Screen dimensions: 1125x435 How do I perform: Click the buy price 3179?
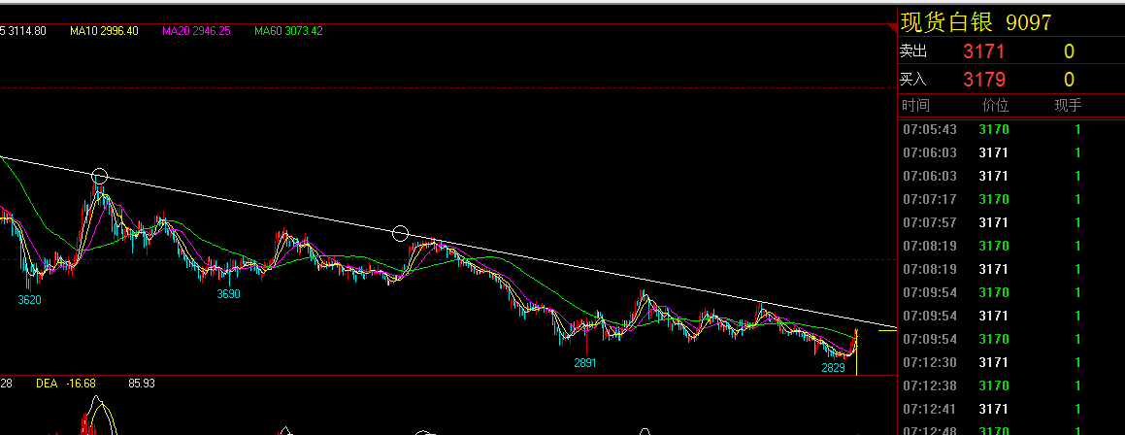(983, 80)
